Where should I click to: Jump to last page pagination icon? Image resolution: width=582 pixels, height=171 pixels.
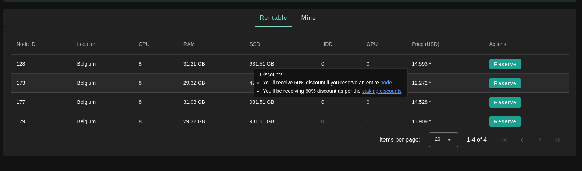point(557,140)
